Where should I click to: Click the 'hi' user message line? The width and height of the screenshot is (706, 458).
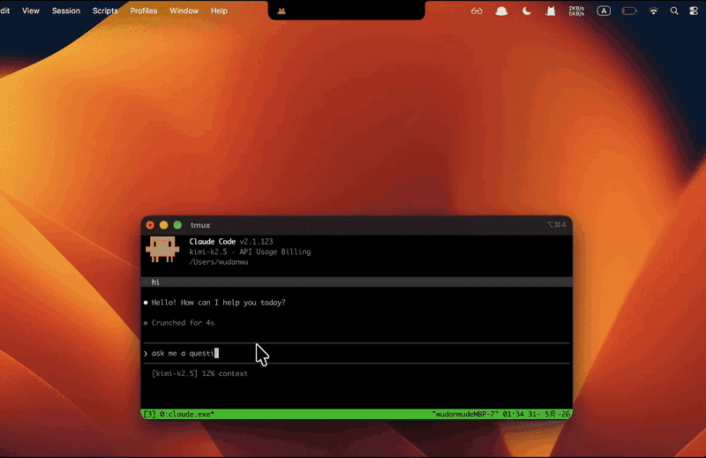point(357,282)
